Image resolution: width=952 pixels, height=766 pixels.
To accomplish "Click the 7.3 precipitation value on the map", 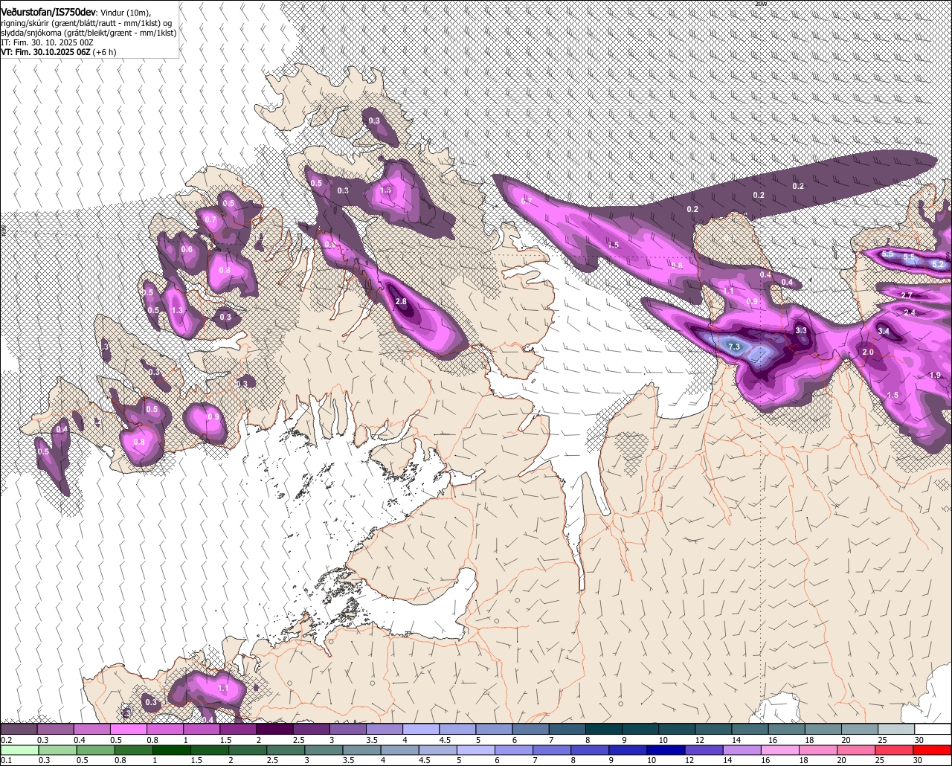I will (x=734, y=347).
